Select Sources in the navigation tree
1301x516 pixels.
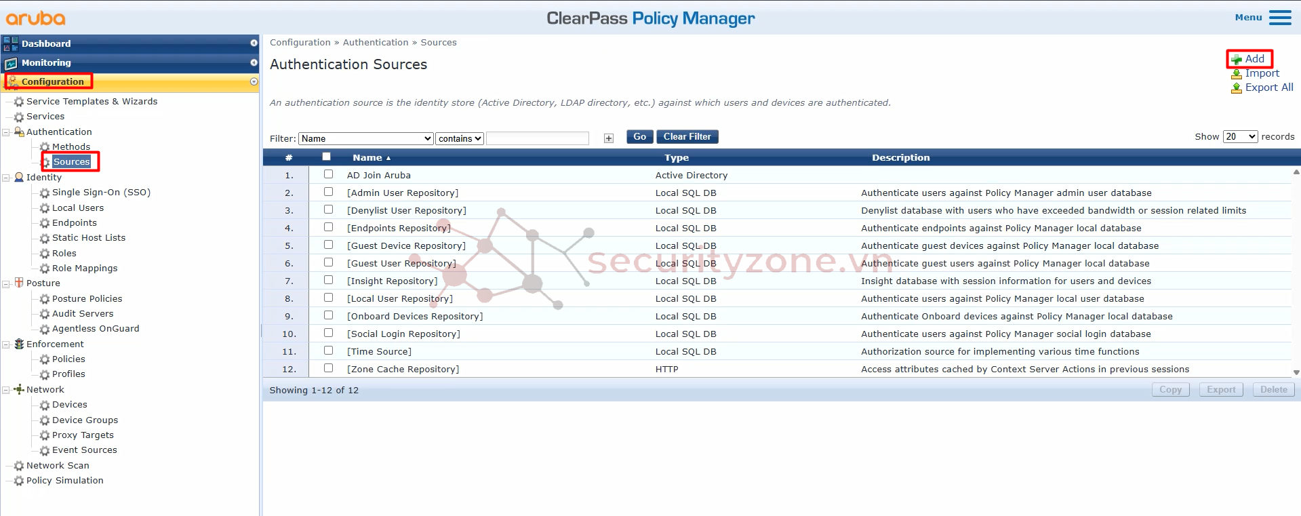[71, 161]
